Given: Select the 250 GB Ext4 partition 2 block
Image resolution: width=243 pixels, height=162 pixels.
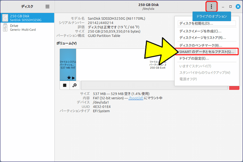Looking at the screenshot, I should (x=125, y=65).
